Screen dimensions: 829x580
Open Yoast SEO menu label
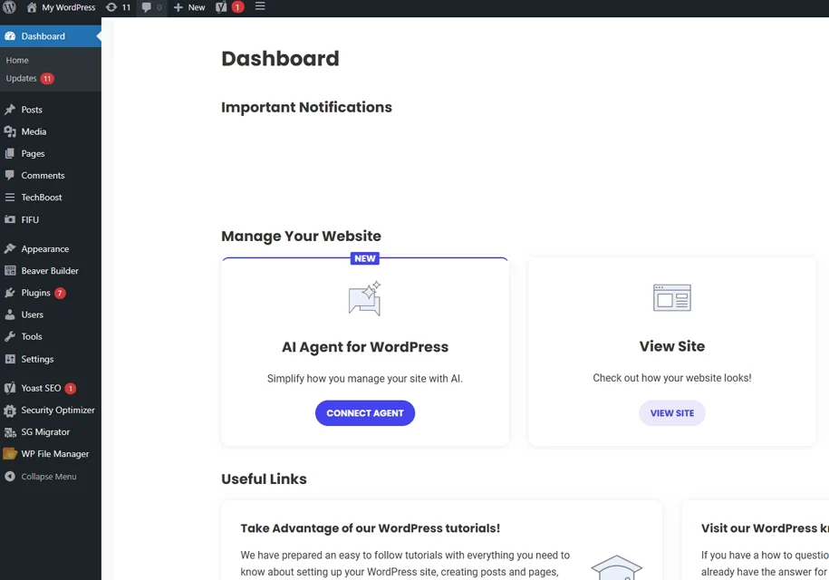[x=41, y=388]
